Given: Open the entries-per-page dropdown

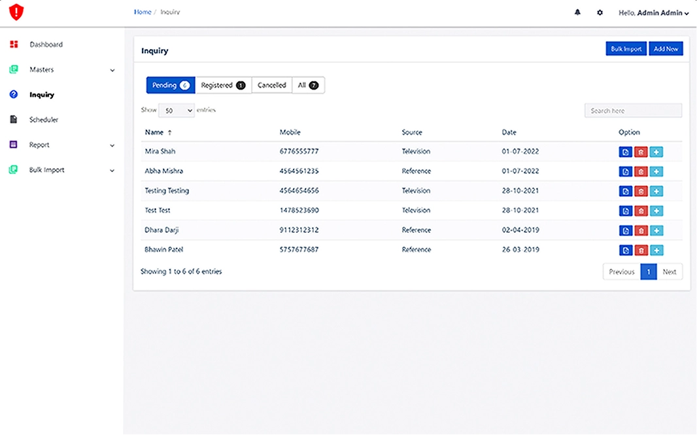Looking at the screenshot, I should (177, 111).
